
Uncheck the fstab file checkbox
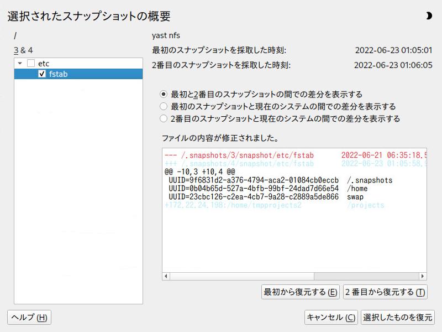tap(42, 74)
